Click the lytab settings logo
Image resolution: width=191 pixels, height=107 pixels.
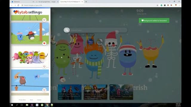point(28,12)
